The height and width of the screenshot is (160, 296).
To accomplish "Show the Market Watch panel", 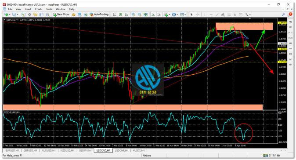I will tap(23, 15).
